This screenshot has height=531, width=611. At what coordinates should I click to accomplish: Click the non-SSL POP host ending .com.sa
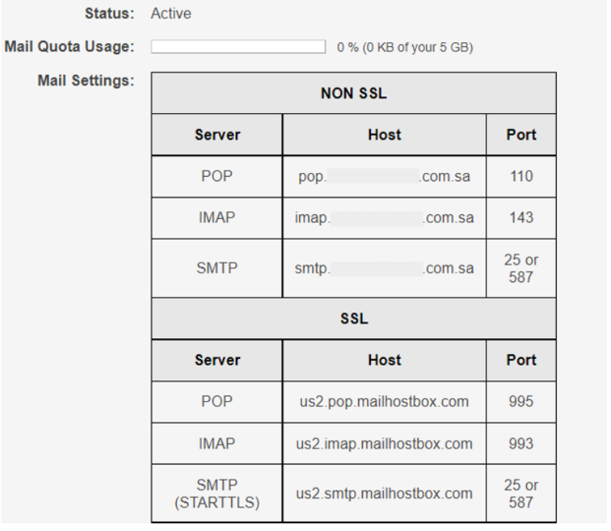[x=384, y=176]
